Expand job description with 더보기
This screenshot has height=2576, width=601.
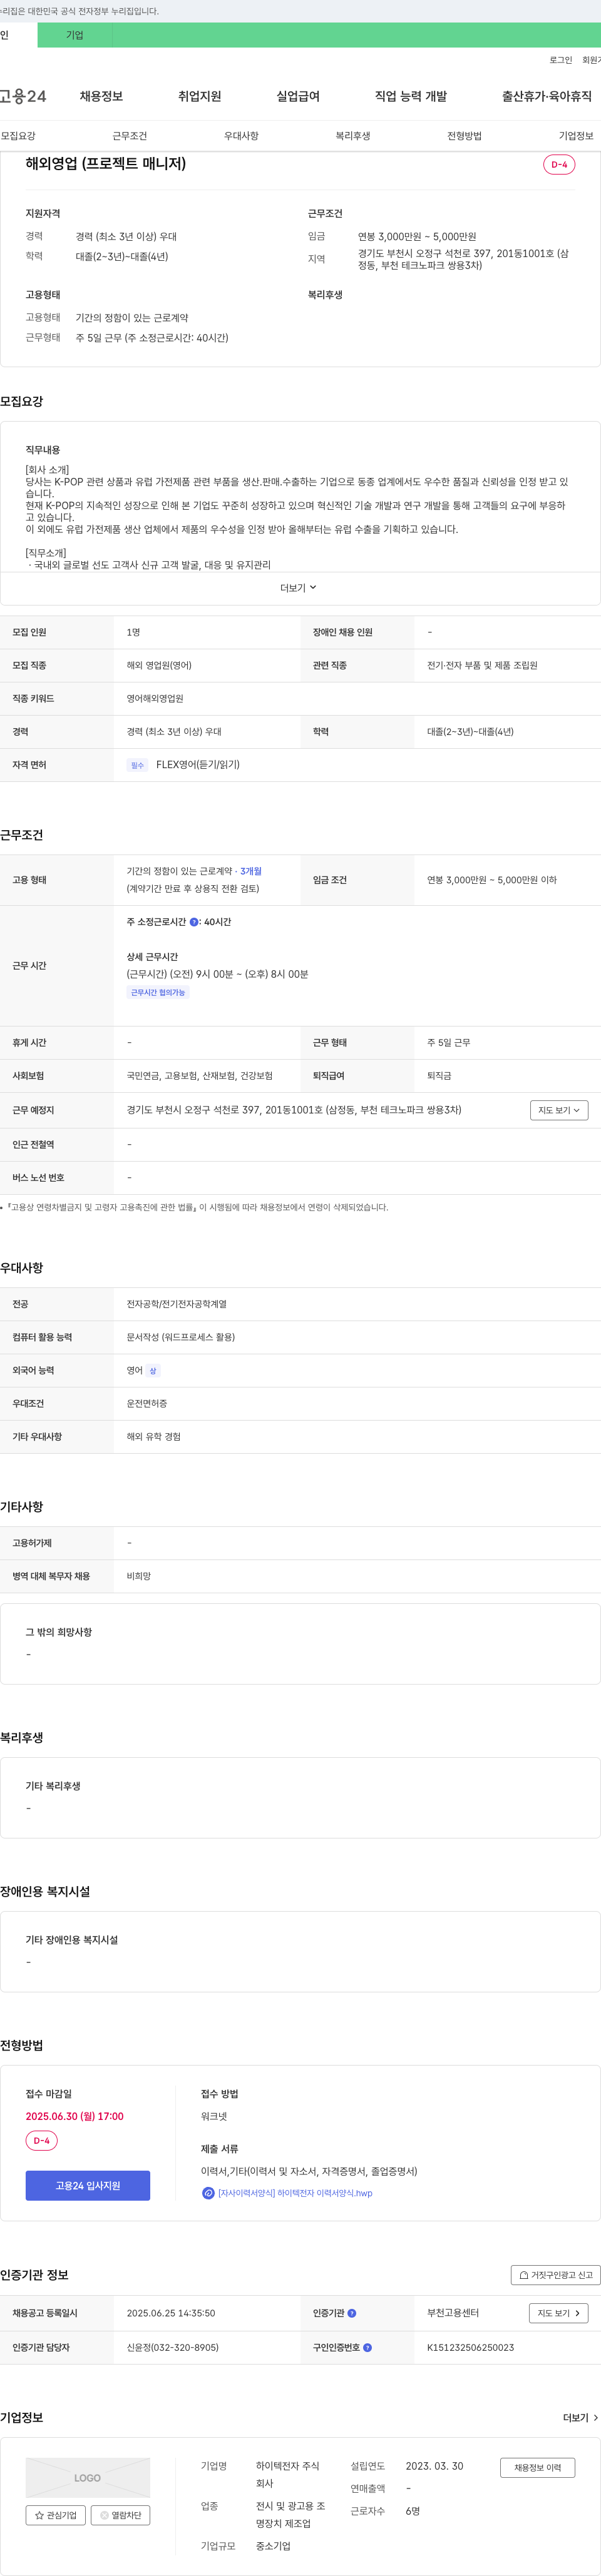[x=298, y=588]
